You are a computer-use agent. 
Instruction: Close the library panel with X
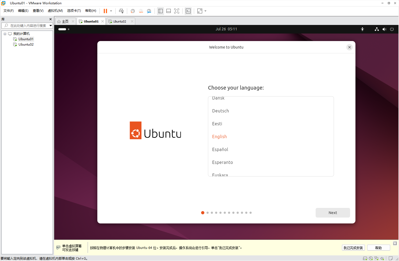[x=51, y=19]
